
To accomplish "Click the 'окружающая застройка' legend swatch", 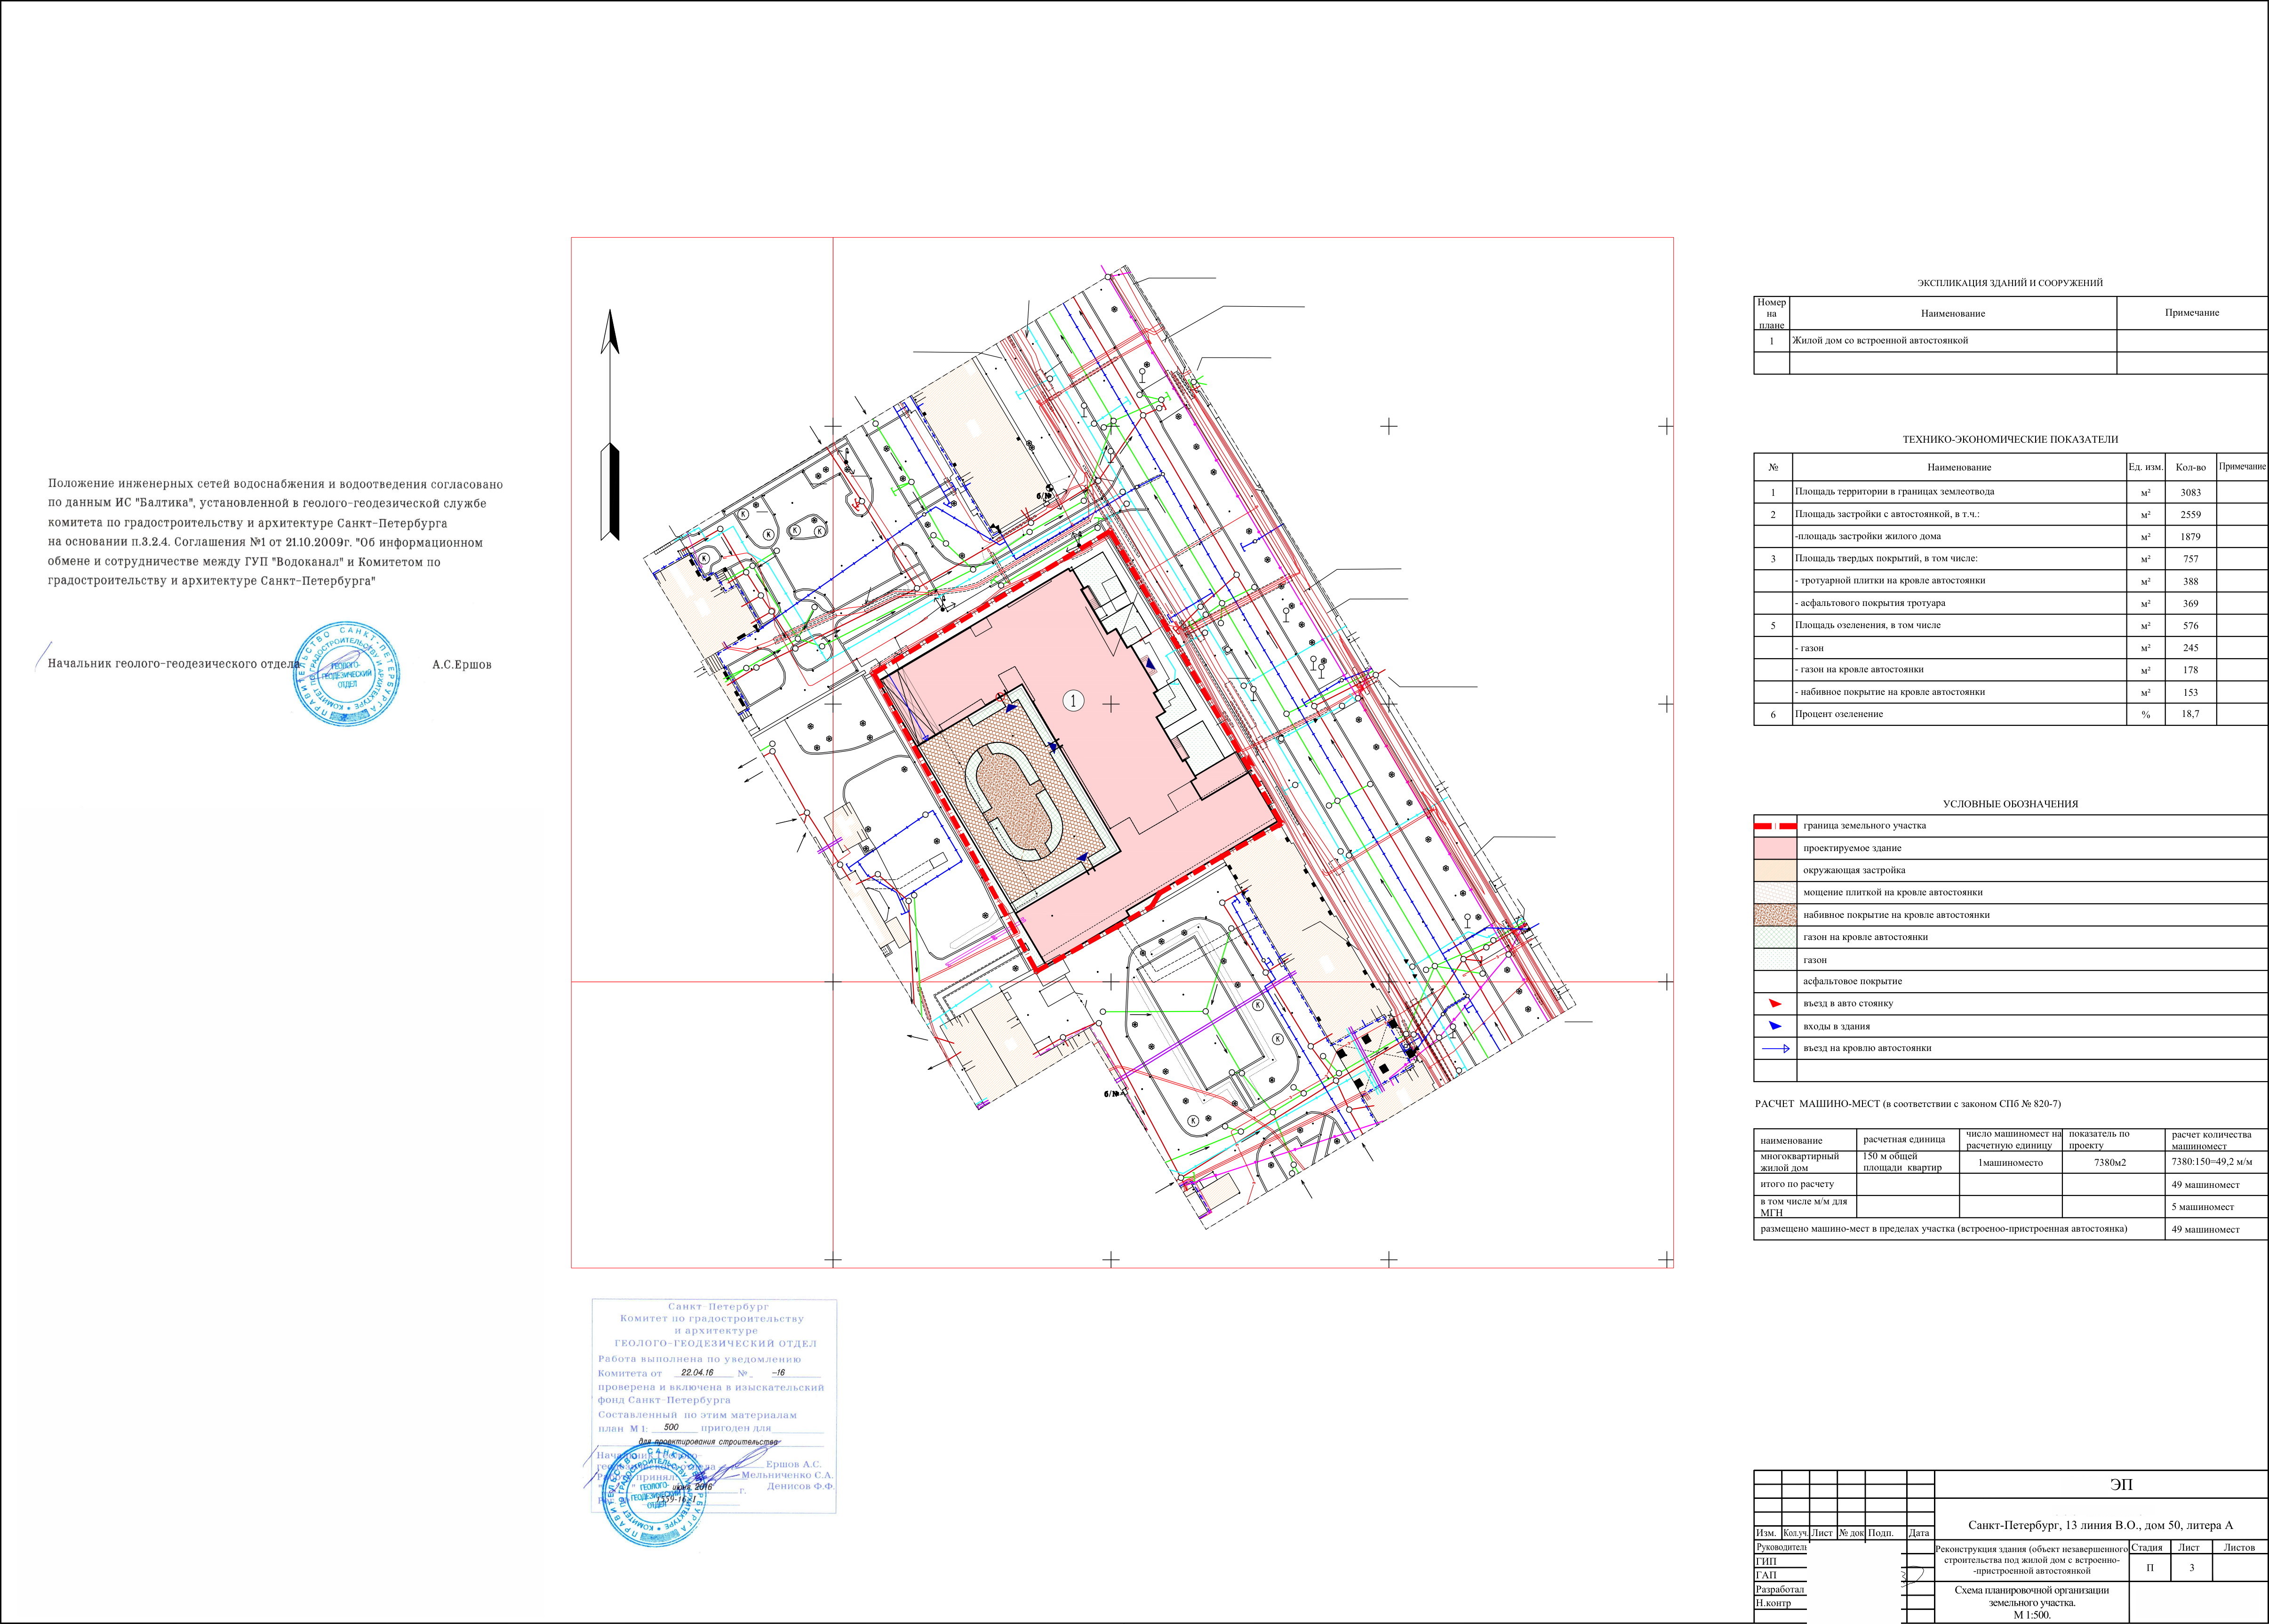I will pyautogui.click(x=1775, y=870).
